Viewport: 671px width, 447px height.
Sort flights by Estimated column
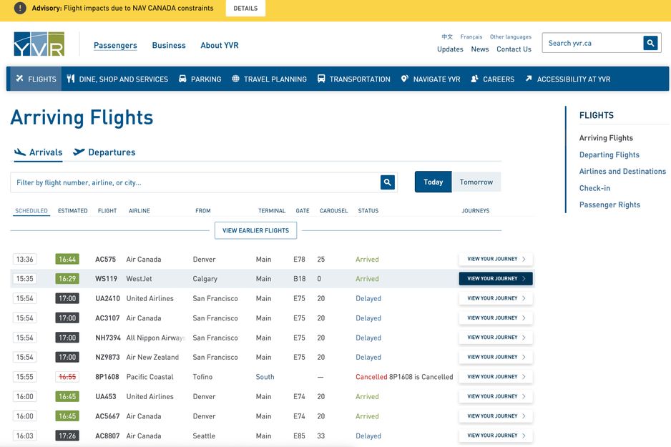pos(73,211)
